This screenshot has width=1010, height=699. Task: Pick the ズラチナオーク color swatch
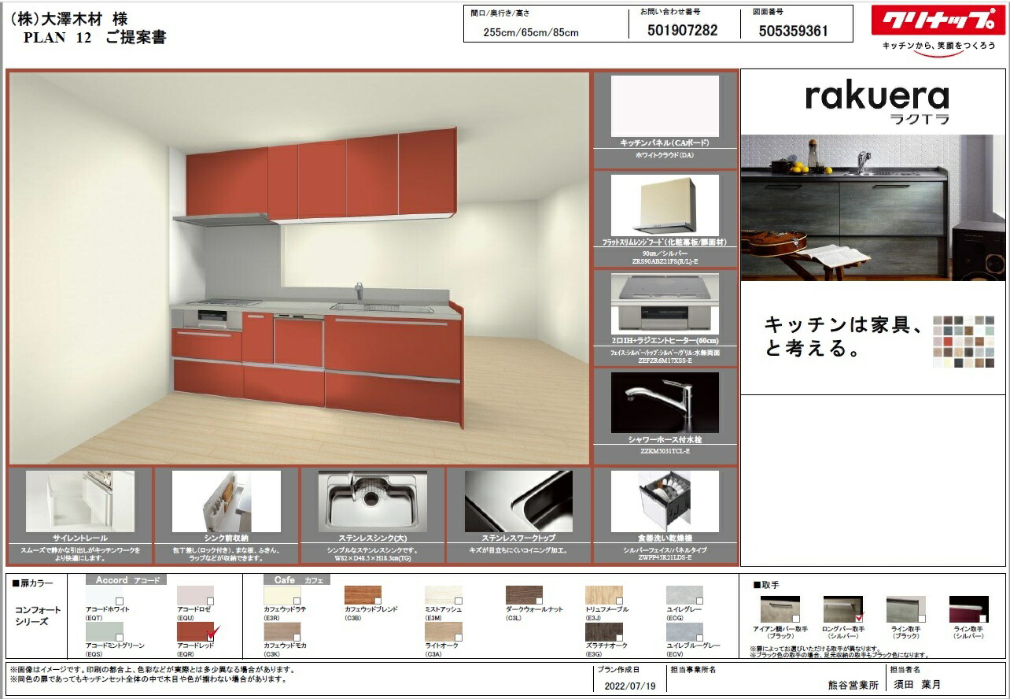pos(604,631)
